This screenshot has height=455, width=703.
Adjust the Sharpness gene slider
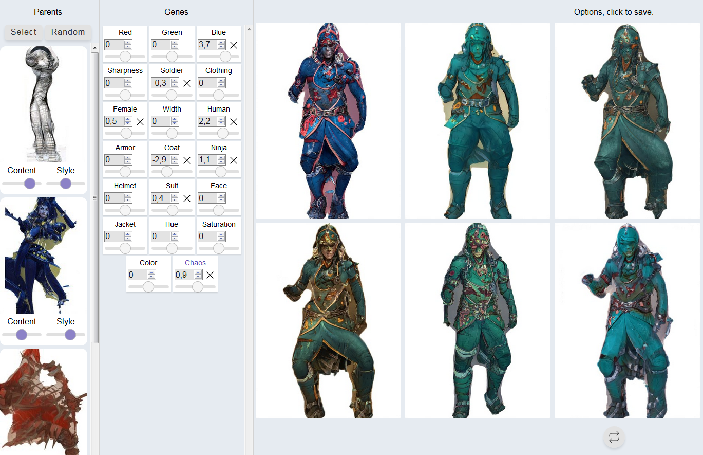(x=125, y=95)
